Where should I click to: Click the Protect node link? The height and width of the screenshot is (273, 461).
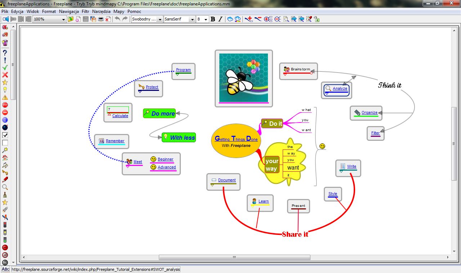click(152, 87)
